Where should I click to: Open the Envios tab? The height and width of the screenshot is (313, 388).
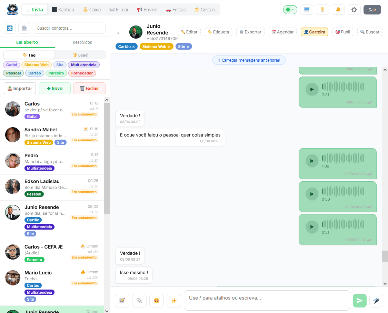[147, 10]
